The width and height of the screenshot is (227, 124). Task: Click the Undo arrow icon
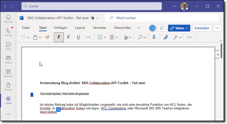pos(23,37)
